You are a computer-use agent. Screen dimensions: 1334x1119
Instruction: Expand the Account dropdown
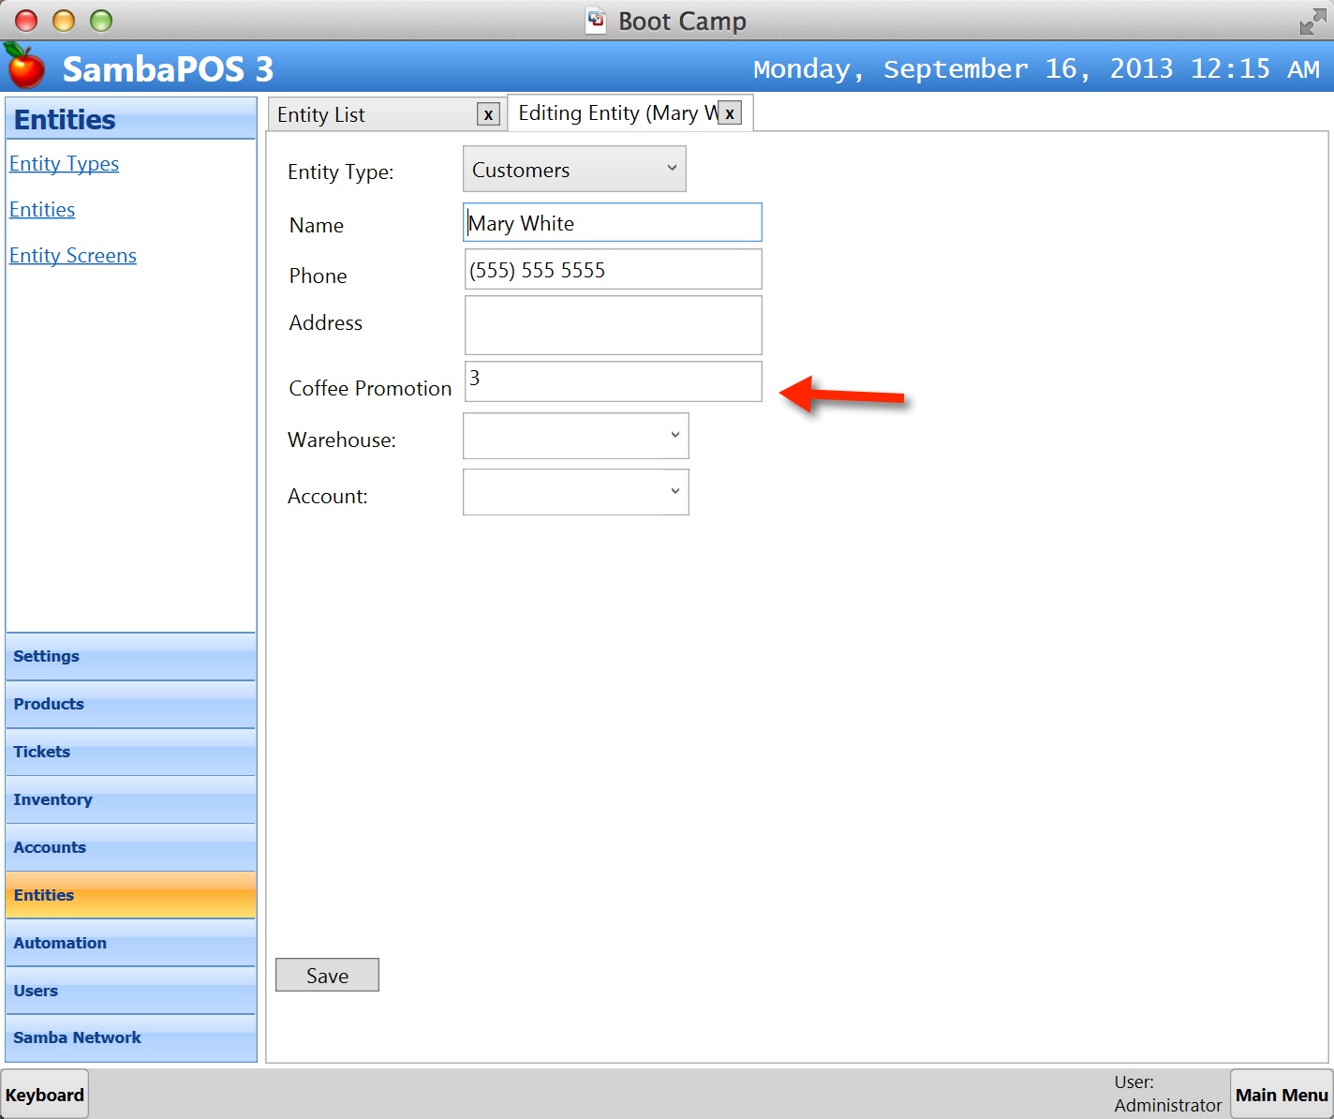576,492
